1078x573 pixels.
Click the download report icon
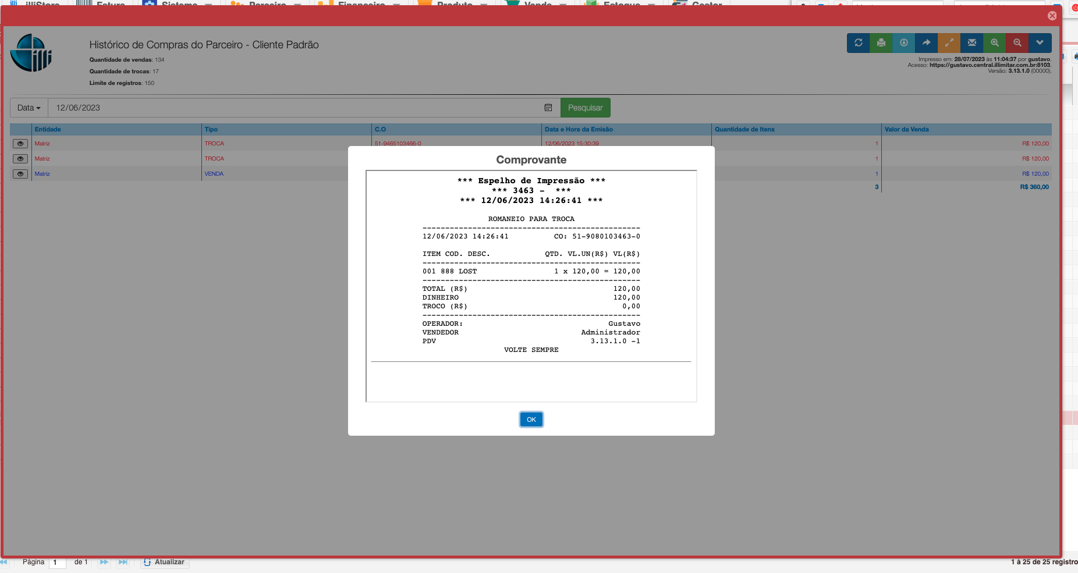click(x=903, y=42)
